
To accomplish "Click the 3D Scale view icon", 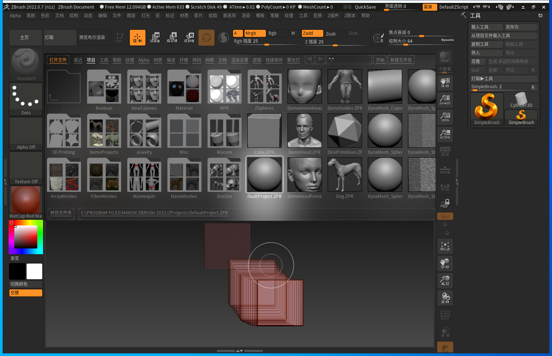I will 445,281.
